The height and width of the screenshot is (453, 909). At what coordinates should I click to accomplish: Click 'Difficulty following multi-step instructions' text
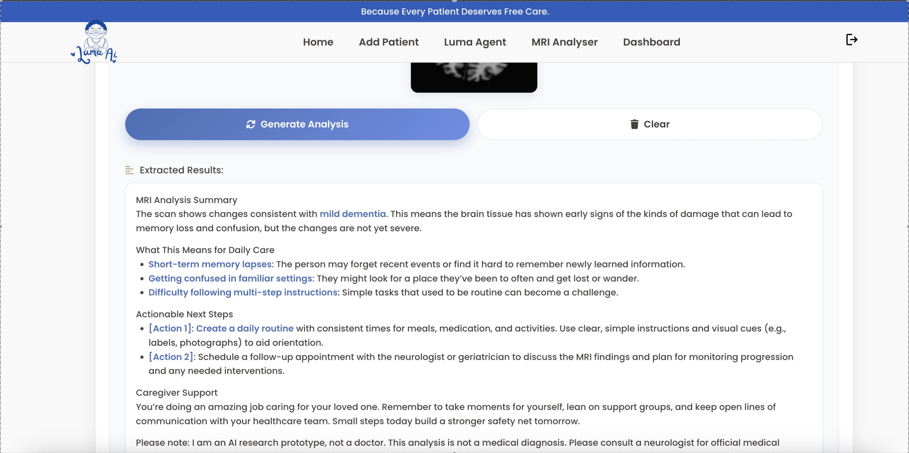click(x=243, y=292)
